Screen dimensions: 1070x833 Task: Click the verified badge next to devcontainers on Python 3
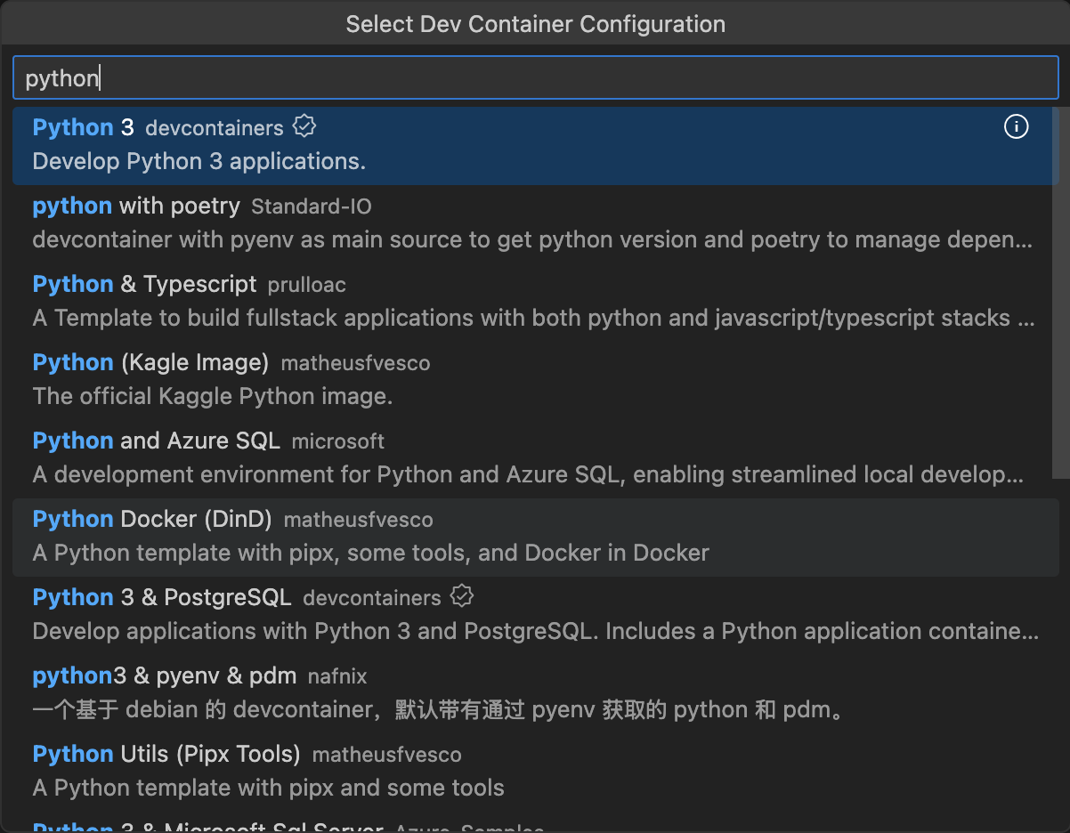coord(304,126)
